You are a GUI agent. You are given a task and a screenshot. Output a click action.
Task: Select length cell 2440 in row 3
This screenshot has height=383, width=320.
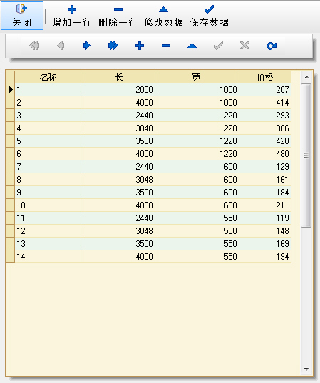tap(119, 116)
